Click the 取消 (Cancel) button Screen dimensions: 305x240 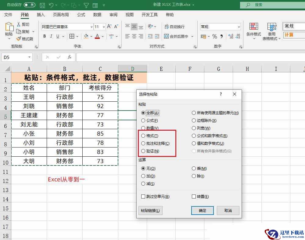pyautogui.click(x=228, y=211)
